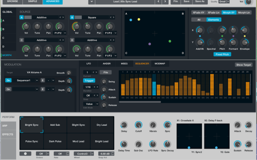This screenshot has width=257, height=160.
Task: Go to the previous preset arrow
Action: point(158,2)
